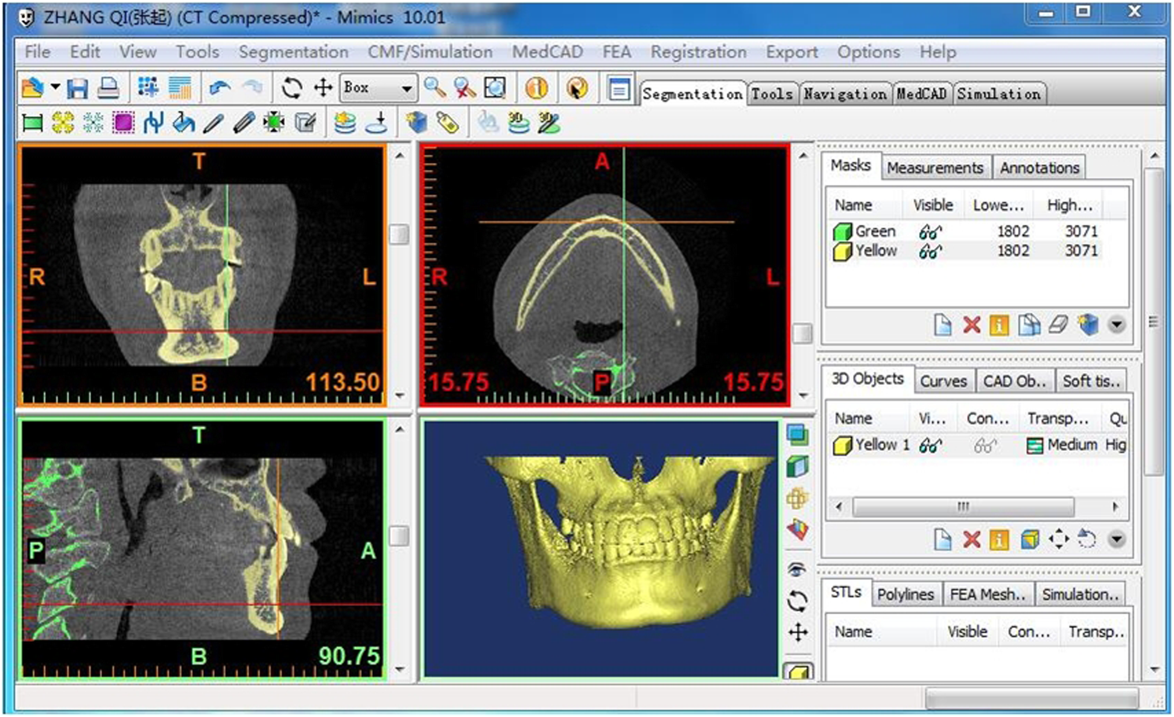
Task: Click the axial view slice slider handle
Action: (x=802, y=333)
